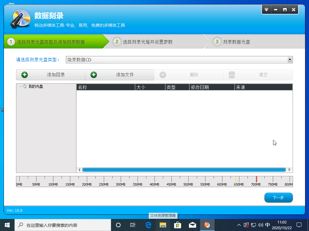Click the right scroll arrow of file list
Viewport: 309px width, 231px height.
tap(290, 170)
